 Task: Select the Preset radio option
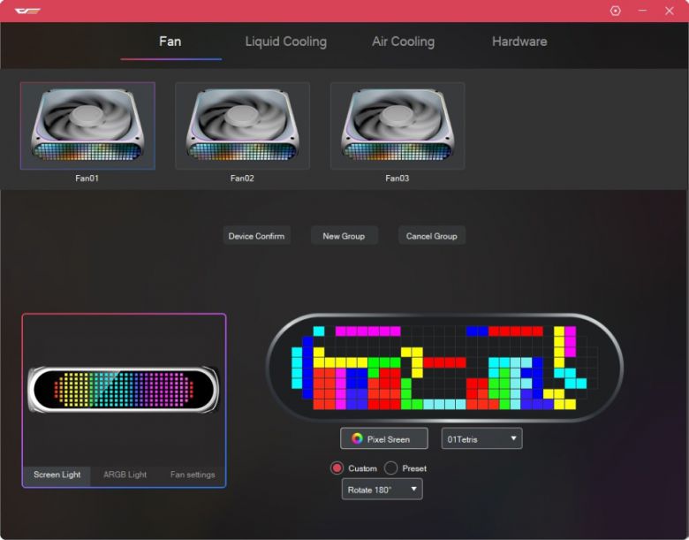[390, 468]
